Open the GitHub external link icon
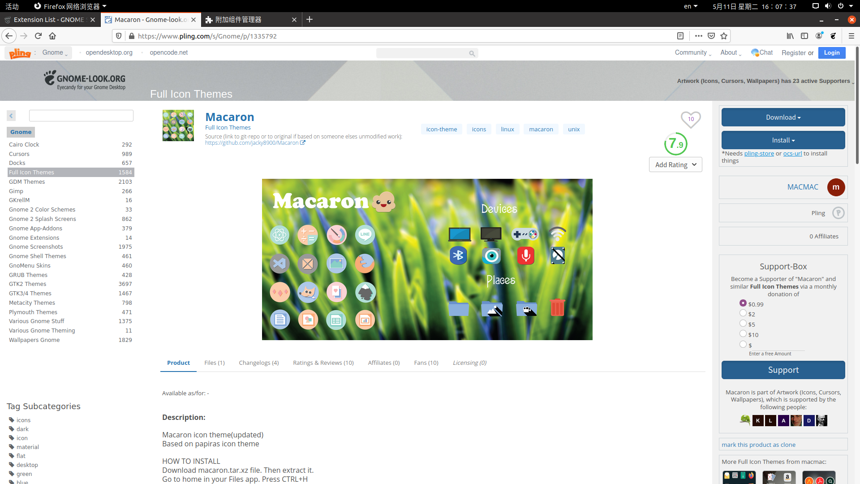860x484 pixels. (303, 143)
